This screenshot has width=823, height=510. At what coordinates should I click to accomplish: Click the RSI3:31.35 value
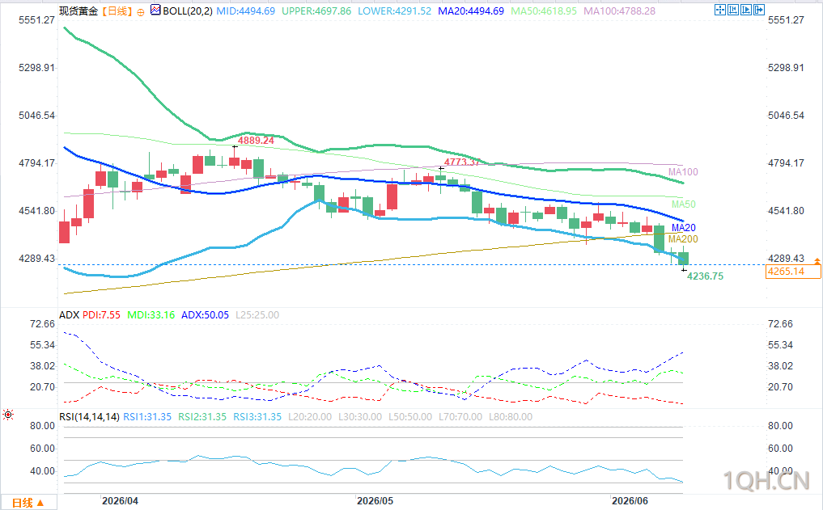(x=257, y=417)
